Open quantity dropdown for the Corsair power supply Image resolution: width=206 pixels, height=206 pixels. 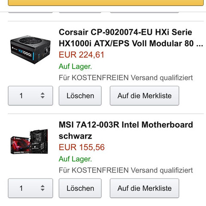pos(30,96)
